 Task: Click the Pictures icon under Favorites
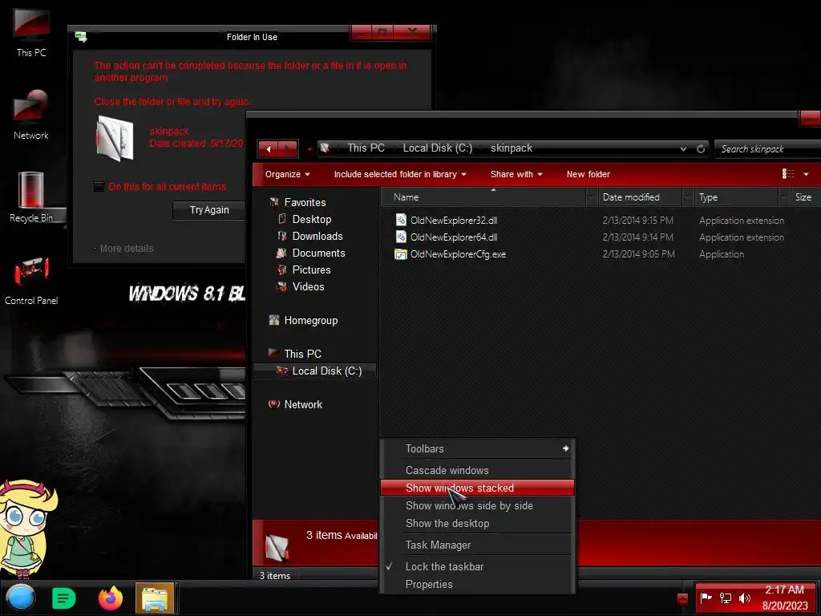(282, 269)
